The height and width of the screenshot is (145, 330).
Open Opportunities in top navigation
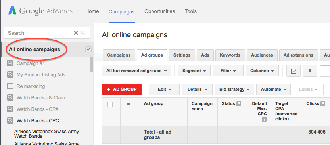pyautogui.click(x=159, y=11)
